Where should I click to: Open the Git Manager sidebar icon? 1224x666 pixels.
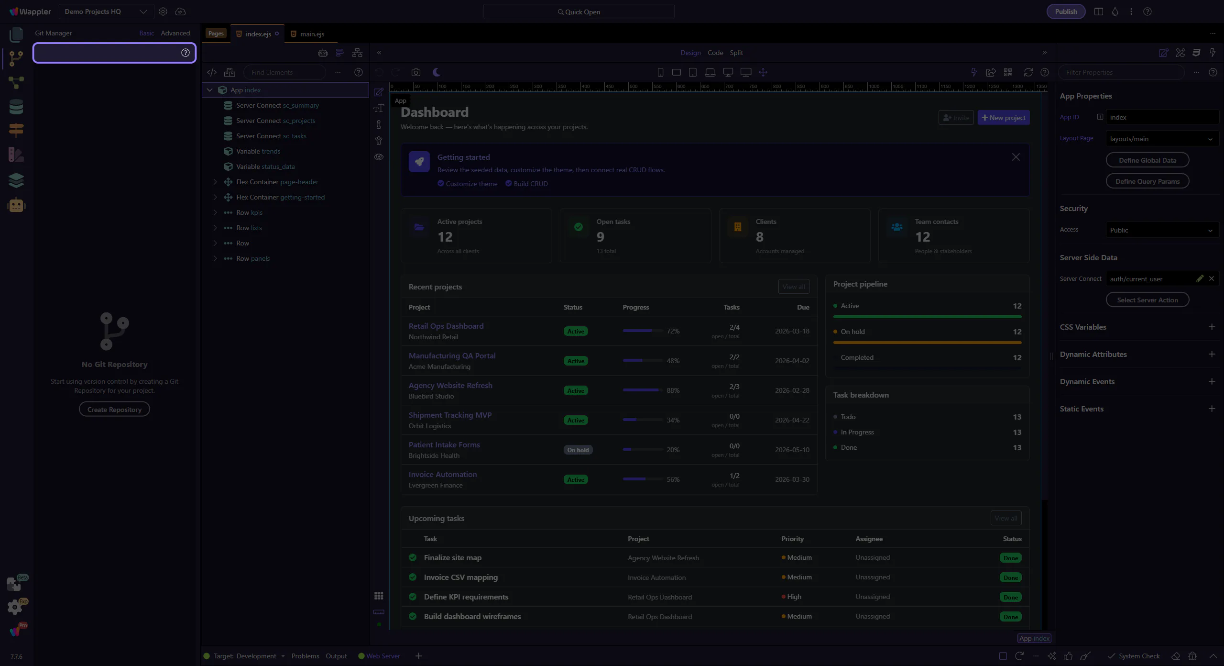(x=16, y=58)
